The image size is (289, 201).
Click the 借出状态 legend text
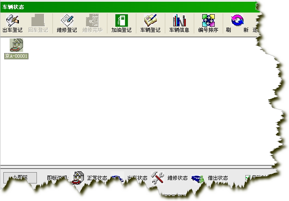218,178
